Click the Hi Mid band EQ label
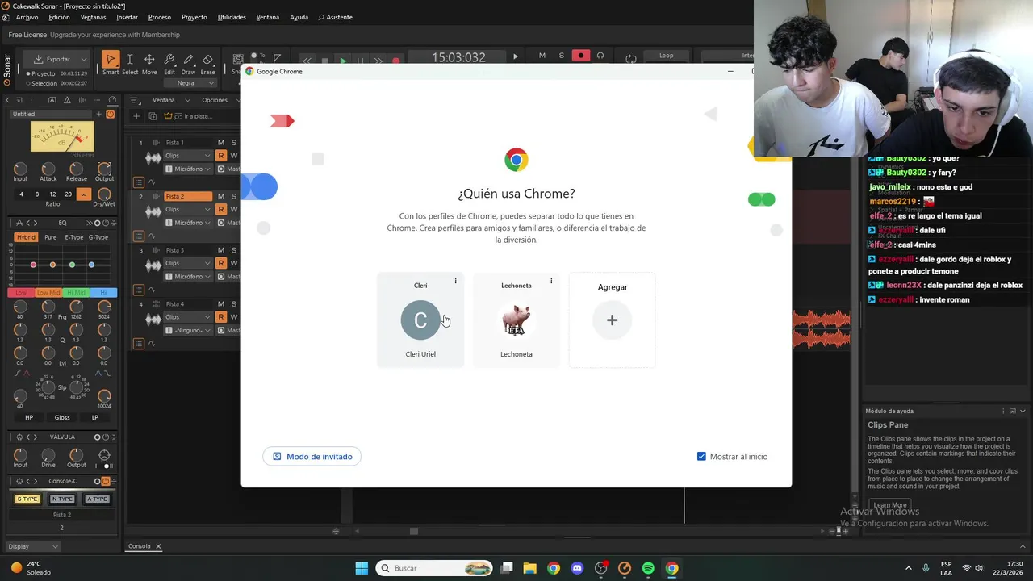 coord(76,292)
